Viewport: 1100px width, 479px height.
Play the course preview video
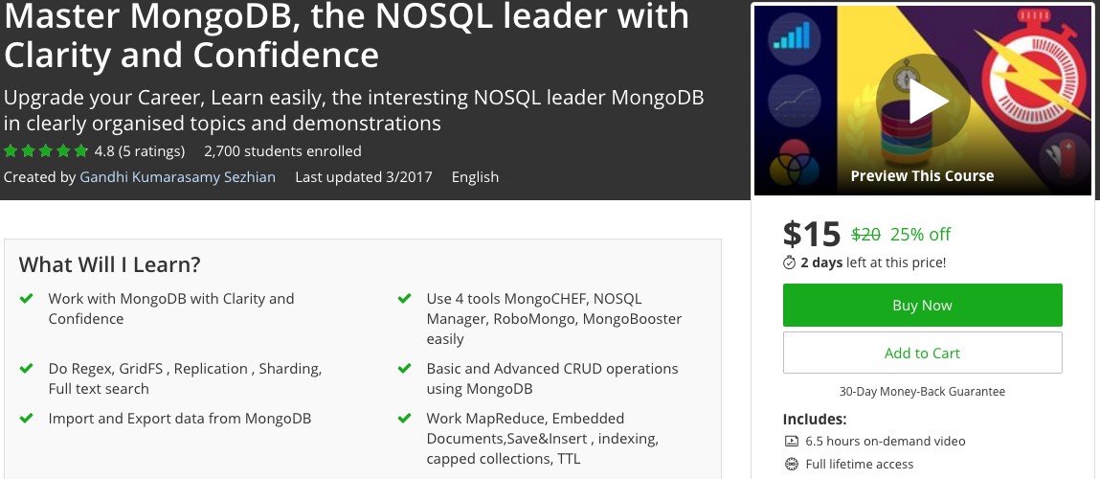pos(922,101)
